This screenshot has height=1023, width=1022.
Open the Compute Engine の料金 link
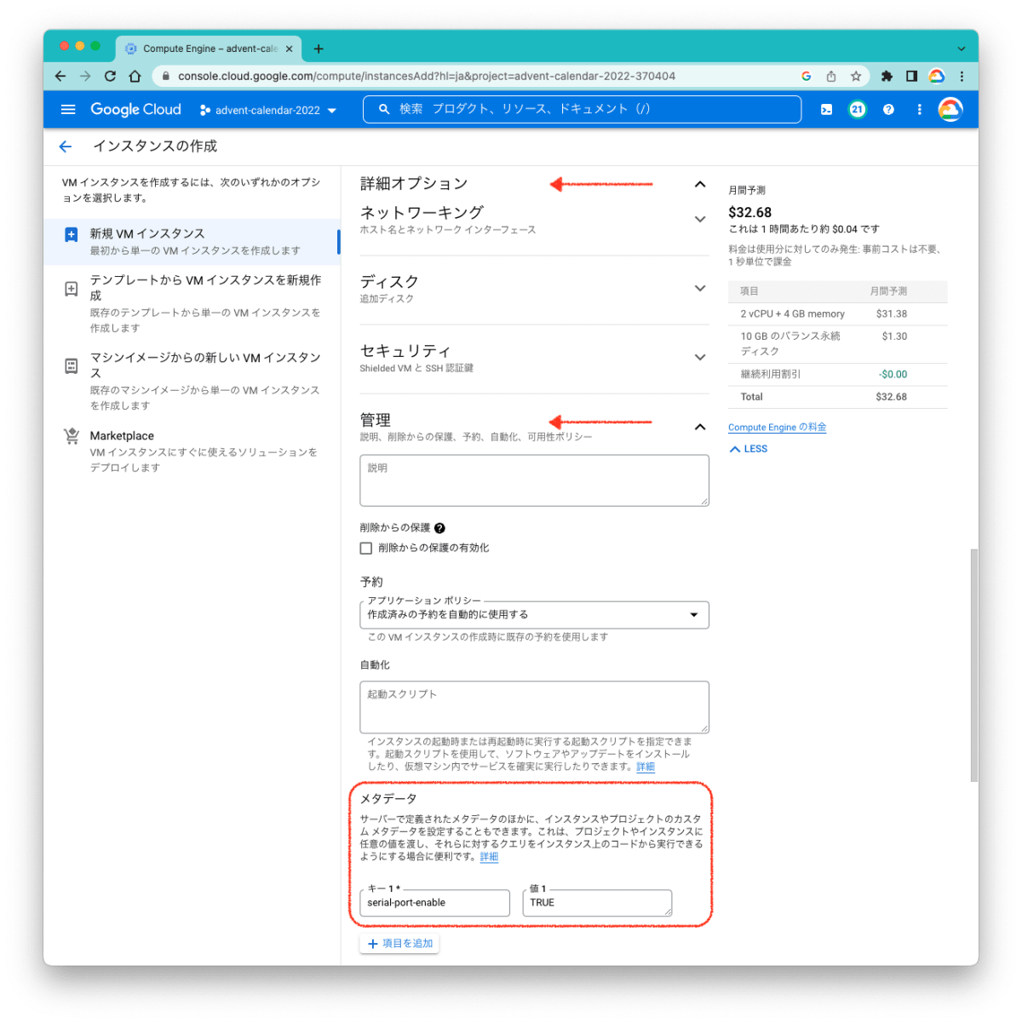[777, 428]
